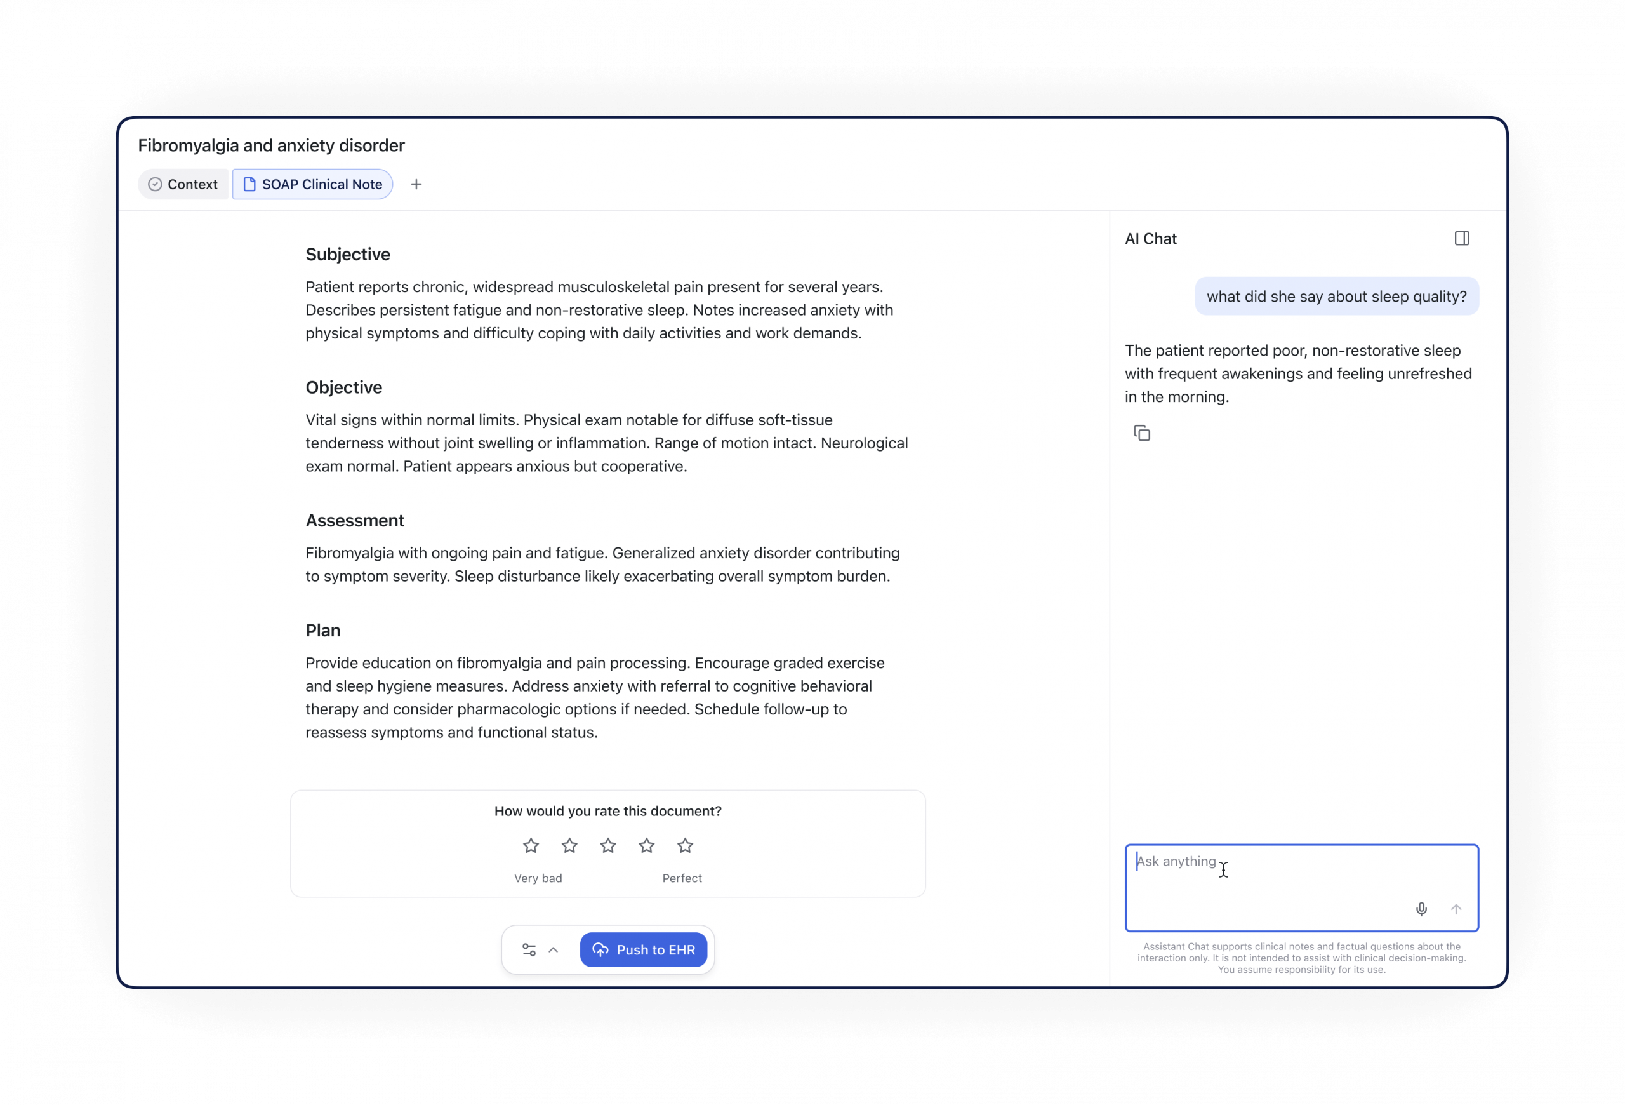Add a new document tab

pyautogui.click(x=416, y=184)
